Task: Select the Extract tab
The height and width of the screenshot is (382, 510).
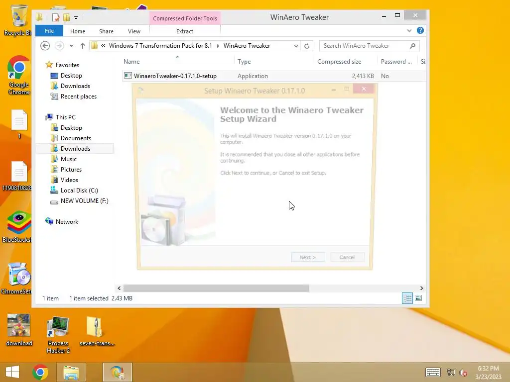Action: point(184,31)
